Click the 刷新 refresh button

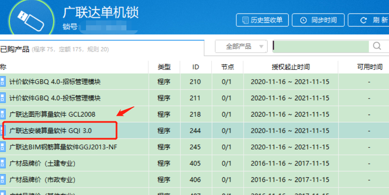tap(369, 20)
